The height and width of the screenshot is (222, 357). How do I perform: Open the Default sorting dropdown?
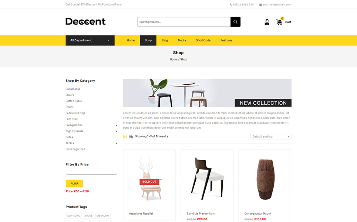point(271,137)
